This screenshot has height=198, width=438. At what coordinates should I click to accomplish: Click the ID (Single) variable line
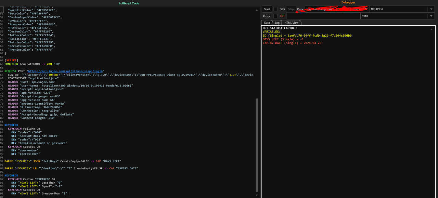(307, 36)
